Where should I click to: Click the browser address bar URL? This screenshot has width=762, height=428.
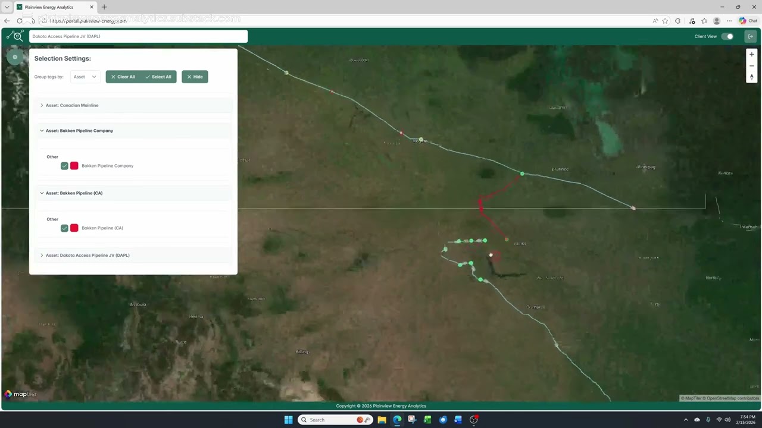88,21
